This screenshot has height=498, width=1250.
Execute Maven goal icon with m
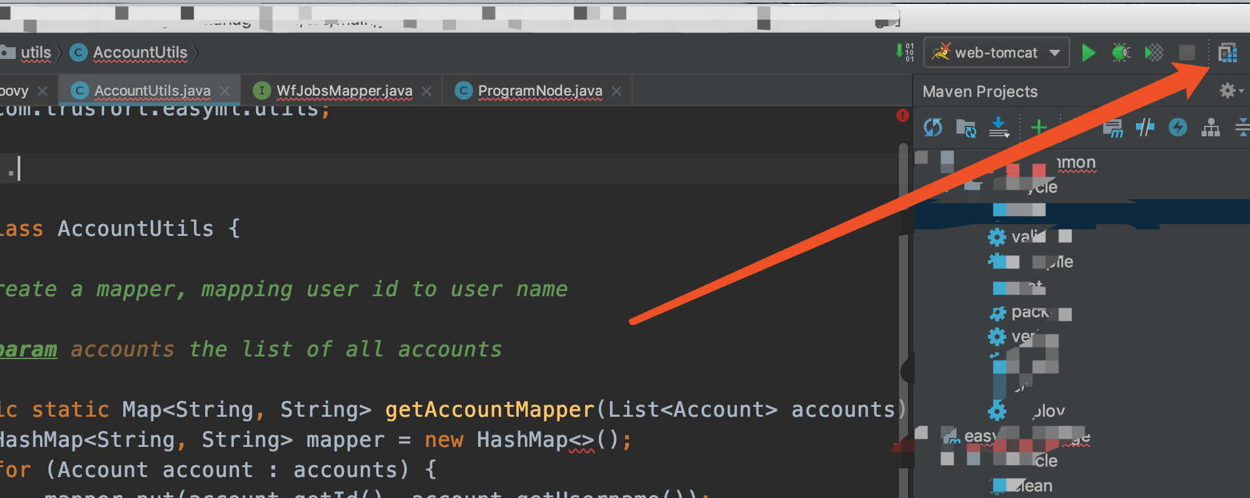1113,127
